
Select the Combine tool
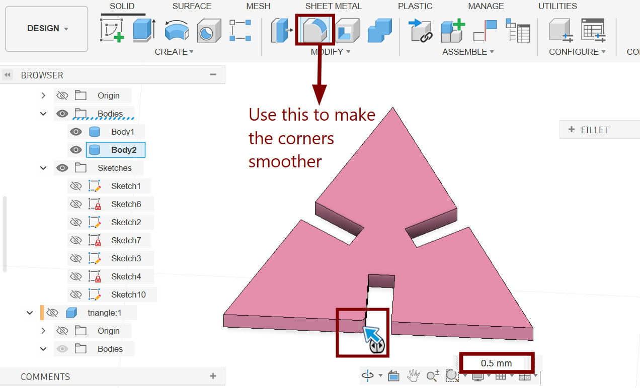click(379, 30)
